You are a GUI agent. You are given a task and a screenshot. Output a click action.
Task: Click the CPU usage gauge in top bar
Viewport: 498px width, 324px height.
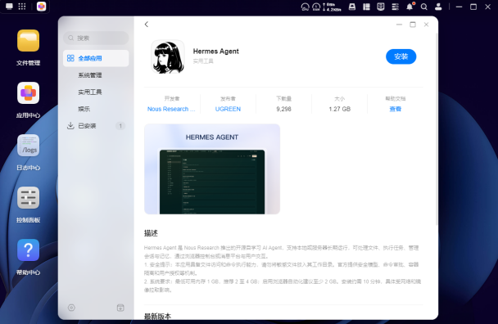305,7
